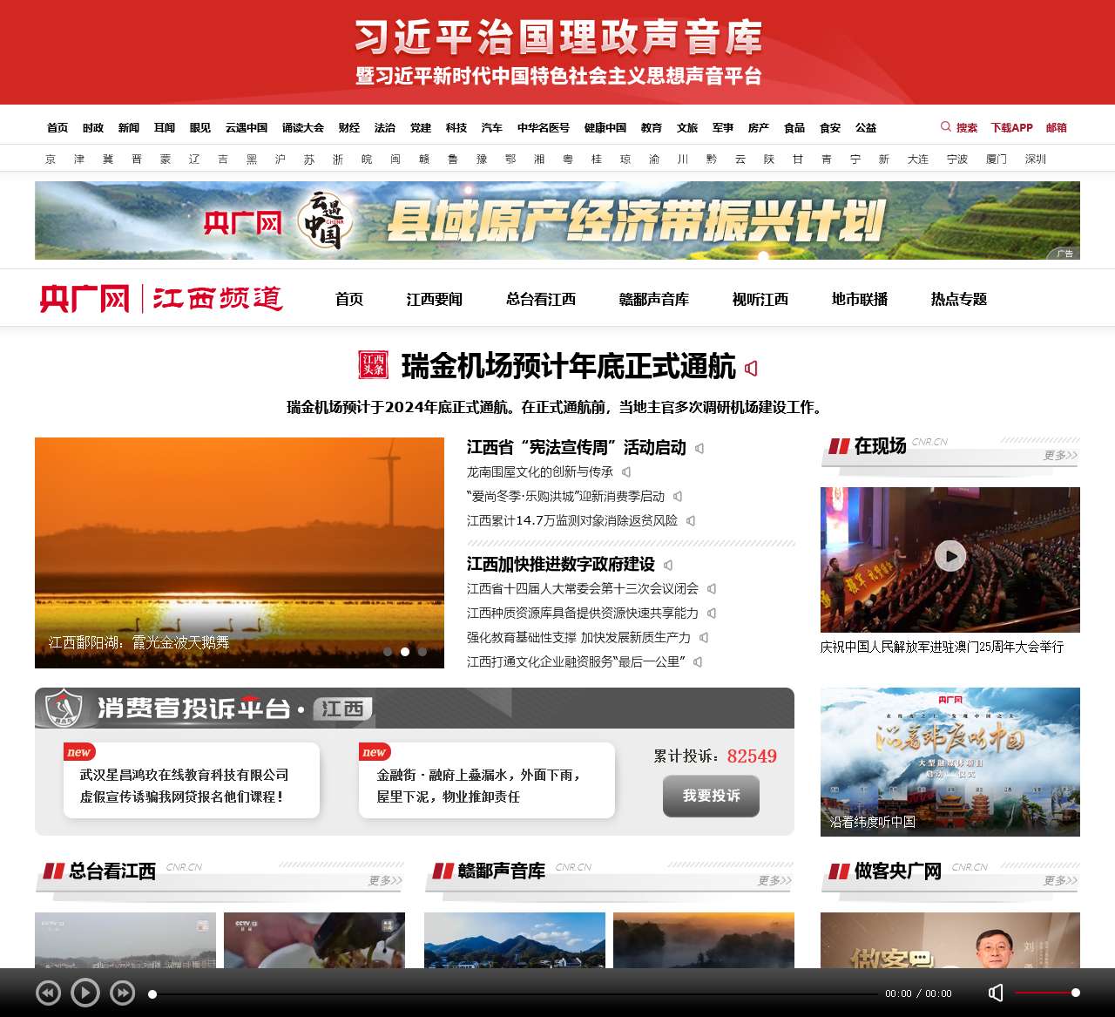Play audio with the bottom player button

(84, 993)
